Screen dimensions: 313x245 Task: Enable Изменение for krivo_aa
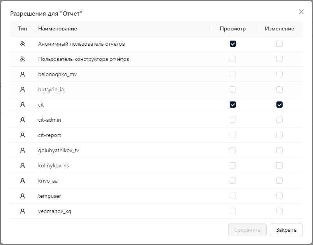280,181
